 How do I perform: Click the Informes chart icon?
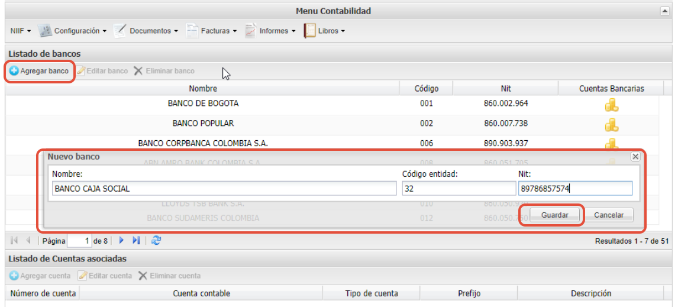tap(250, 31)
